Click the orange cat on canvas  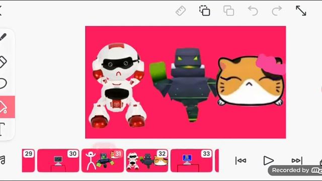[x=251, y=80]
